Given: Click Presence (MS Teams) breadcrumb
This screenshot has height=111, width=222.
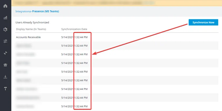Looking at the screenshot, I should 46,12.
